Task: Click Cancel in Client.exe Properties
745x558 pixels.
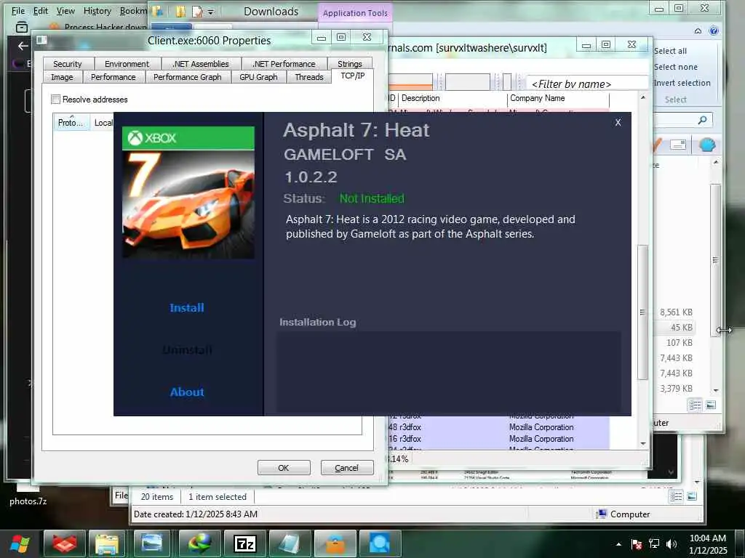Action: click(347, 468)
